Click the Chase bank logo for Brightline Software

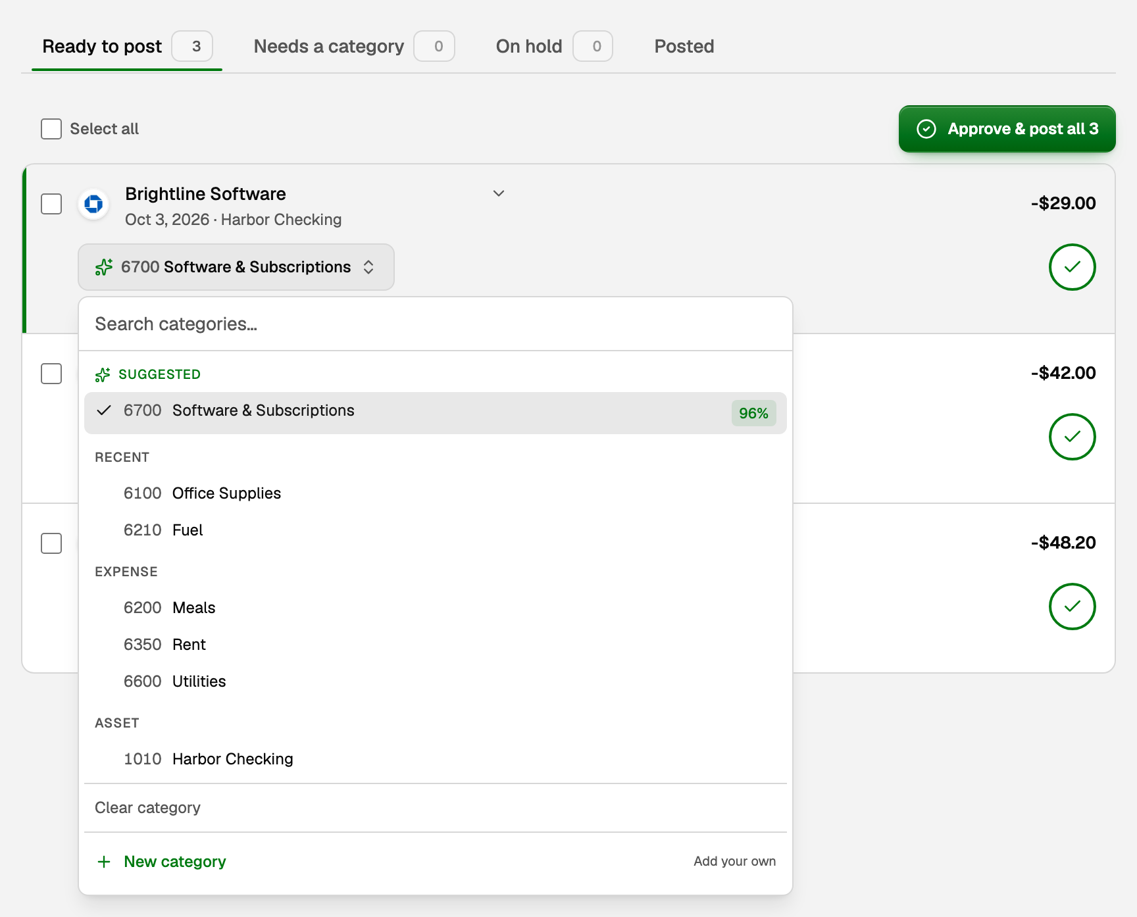pyautogui.click(x=93, y=204)
